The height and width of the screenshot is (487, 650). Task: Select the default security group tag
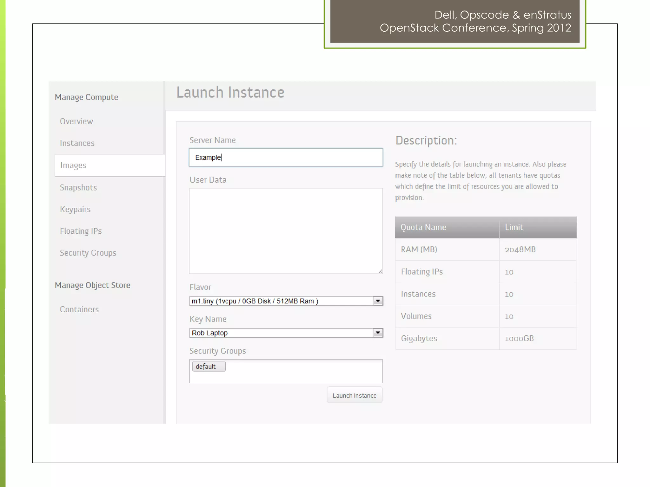pyautogui.click(x=209, y=367)
